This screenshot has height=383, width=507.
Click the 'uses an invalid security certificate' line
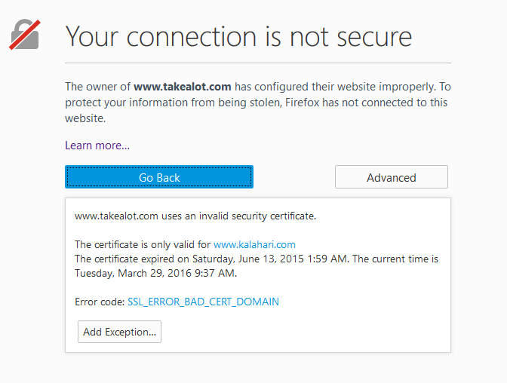click(238, 216)
